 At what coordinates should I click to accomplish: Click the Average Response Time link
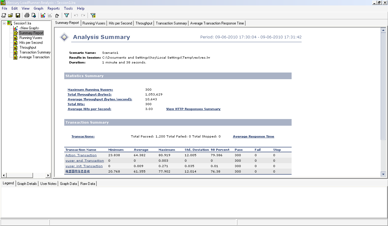tap(253, 137)
